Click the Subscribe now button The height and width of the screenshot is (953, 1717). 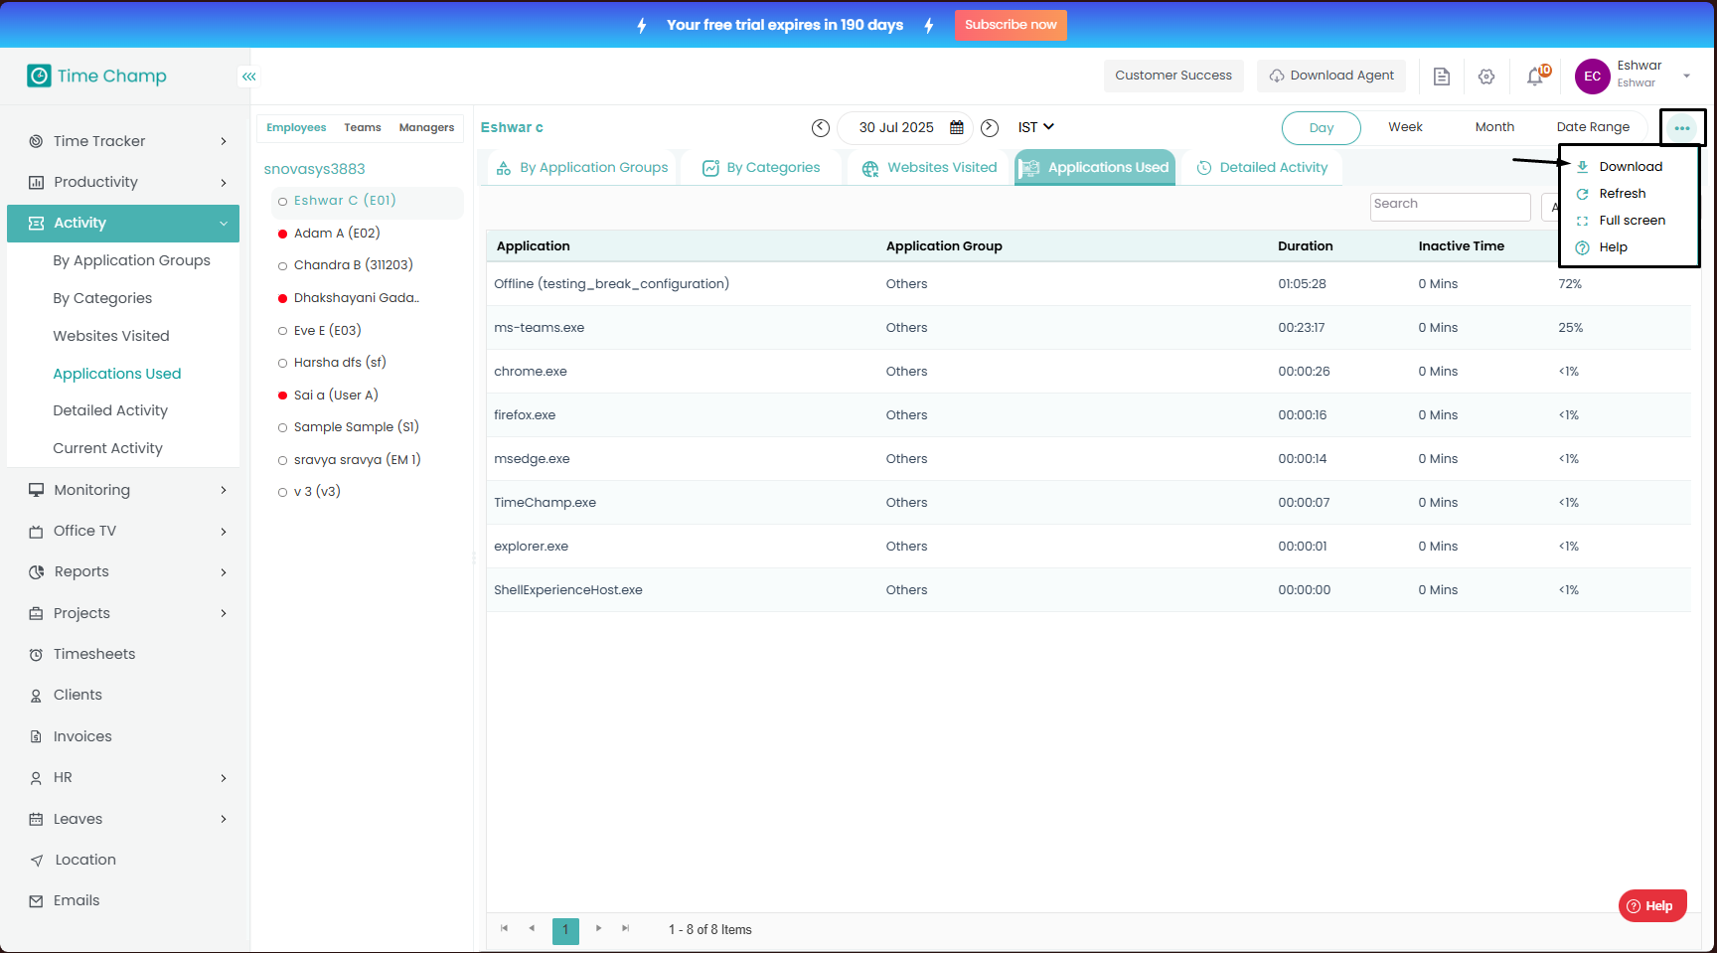coord(1011,25)
